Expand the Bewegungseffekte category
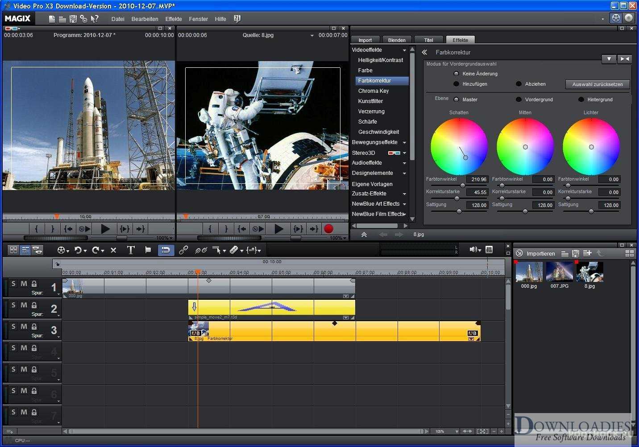 pyautogui.click(x=404, y=143)
